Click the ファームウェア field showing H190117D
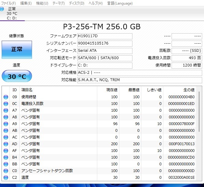 point(105,36)
